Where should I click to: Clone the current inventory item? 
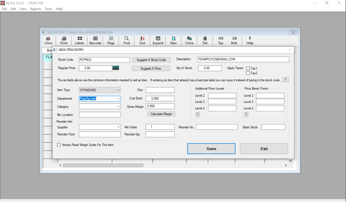[189, 41]
